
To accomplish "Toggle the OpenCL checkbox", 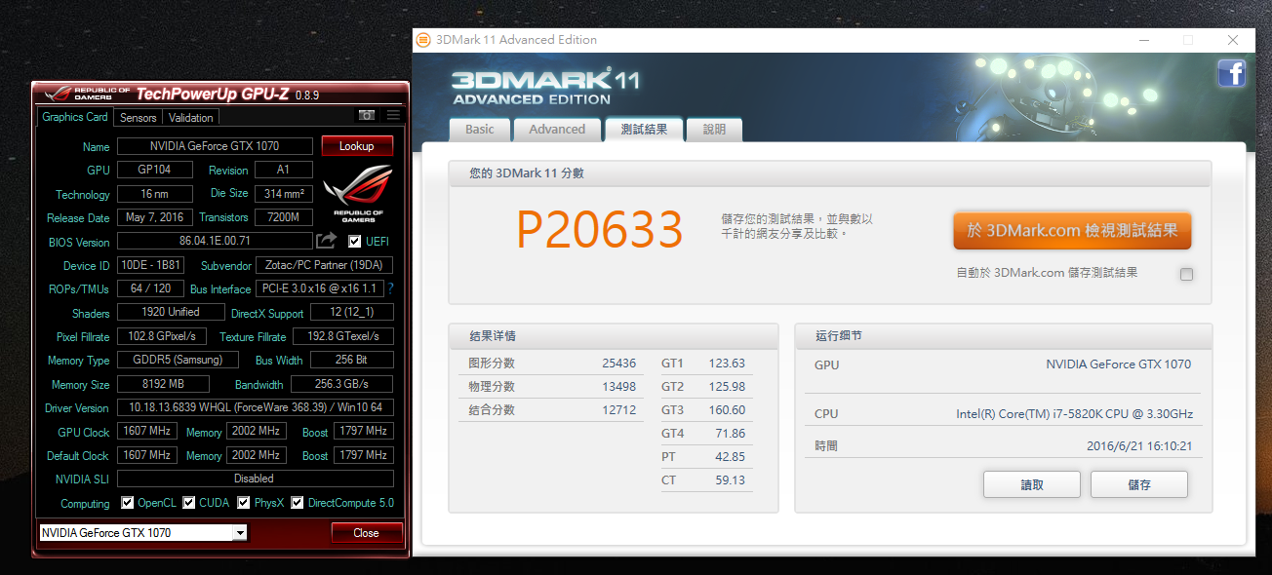I will coord(128,503).
